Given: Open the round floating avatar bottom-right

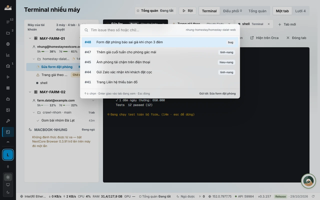Looking at the screenshot, I should pyautogui.click(x=308, y=181).
